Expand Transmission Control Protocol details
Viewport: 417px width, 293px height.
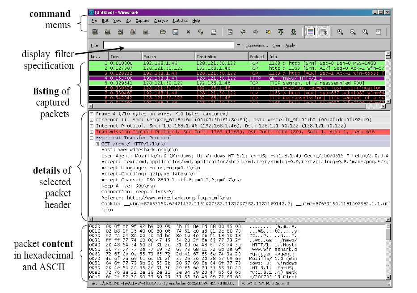(92, 132)
